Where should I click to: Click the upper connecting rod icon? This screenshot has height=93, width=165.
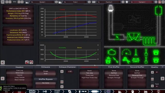click(x=146, y=52)
